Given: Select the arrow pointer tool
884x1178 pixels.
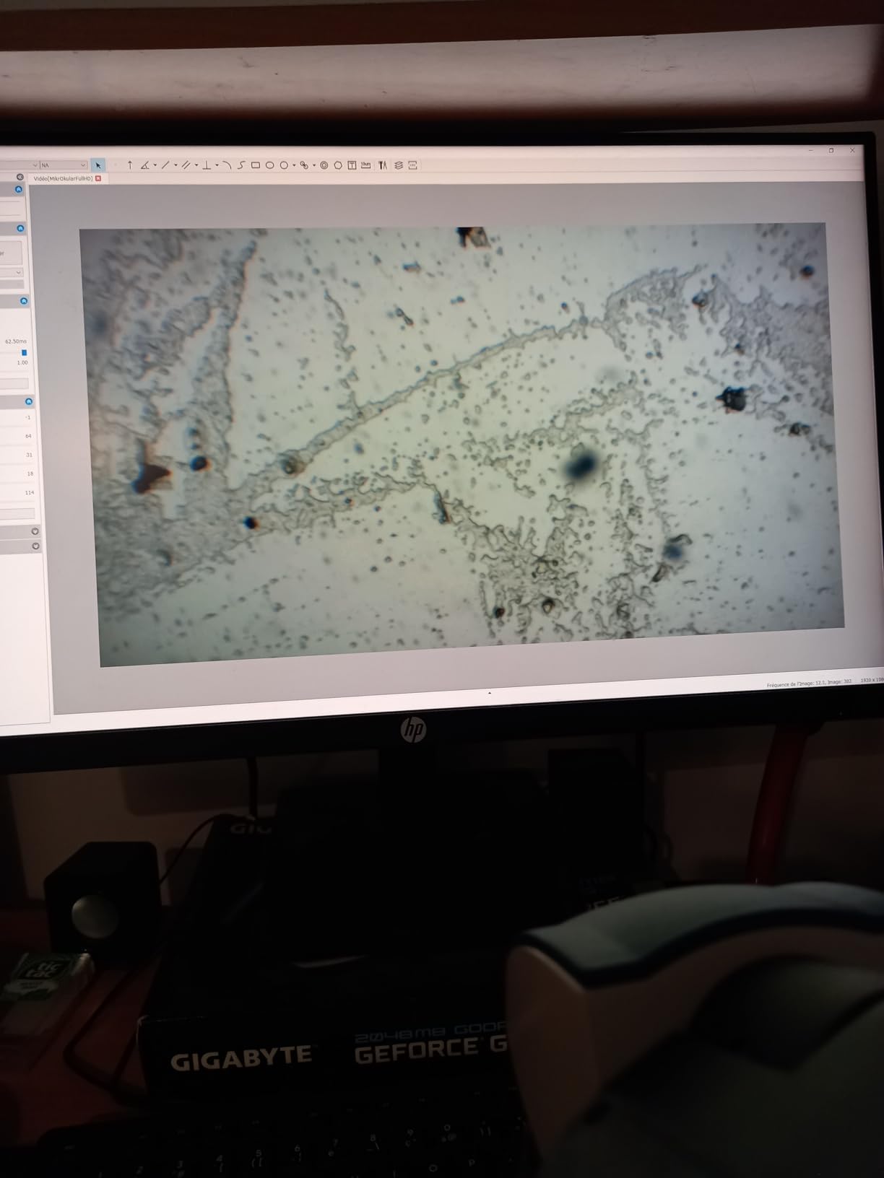Looking at the screenshot, I should tap(98, 165).
